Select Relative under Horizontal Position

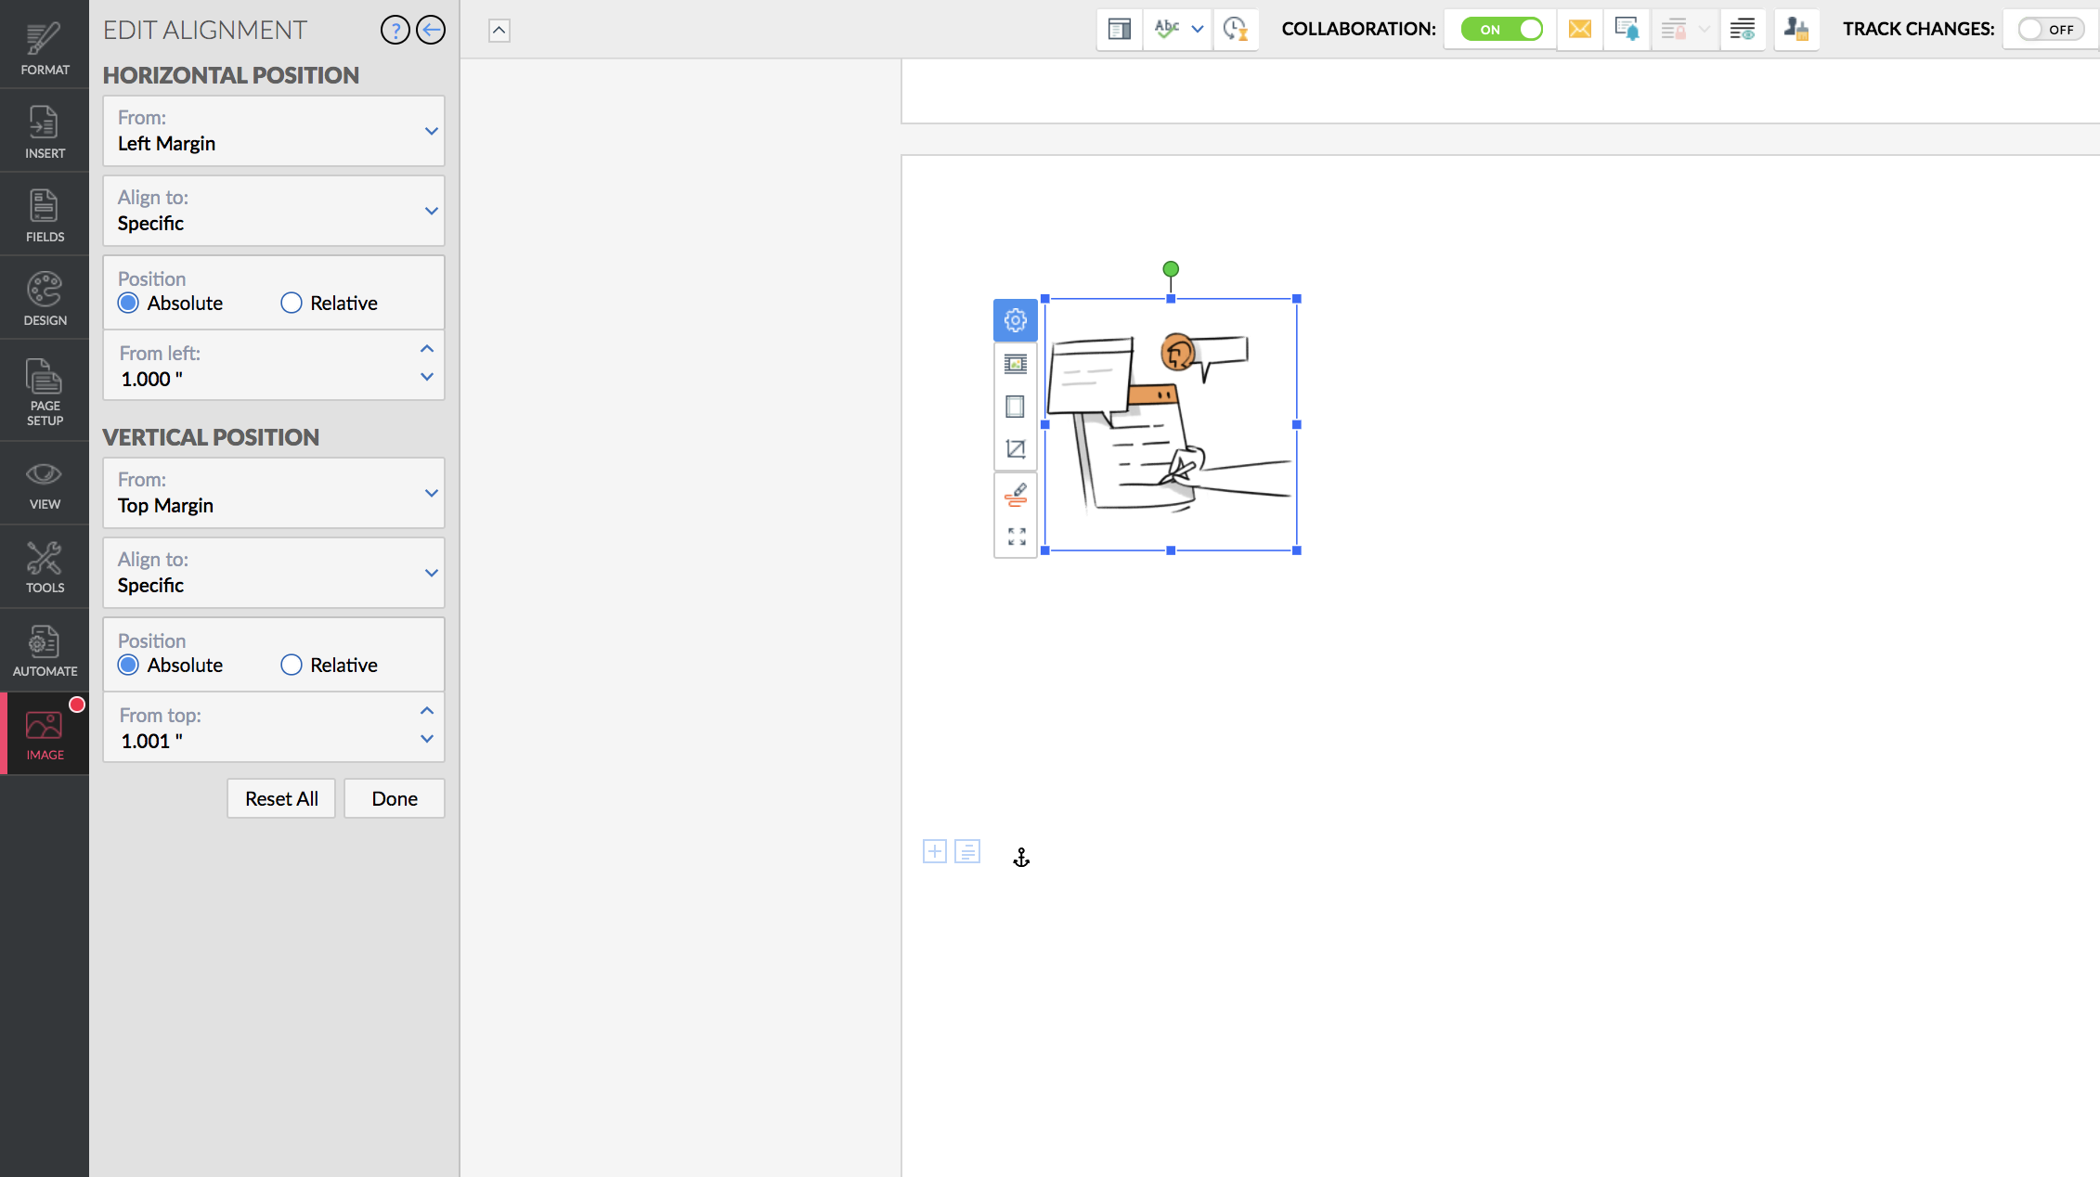click(x=292, y=304)
